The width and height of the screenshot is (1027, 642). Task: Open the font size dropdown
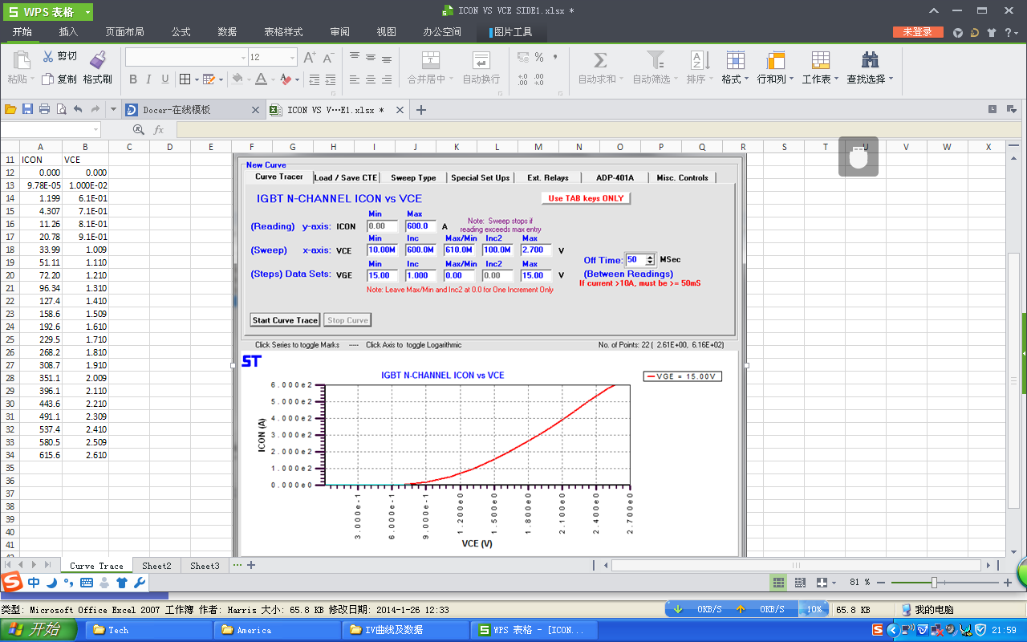291,58
